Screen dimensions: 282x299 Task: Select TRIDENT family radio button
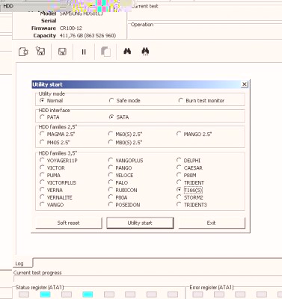[179, 182]
